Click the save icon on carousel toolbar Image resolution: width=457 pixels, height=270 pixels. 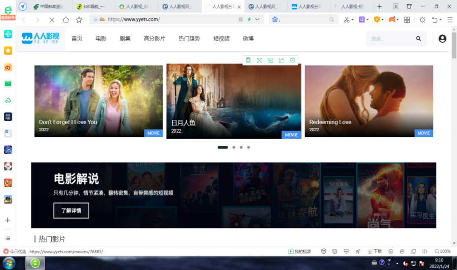[270, 60]
